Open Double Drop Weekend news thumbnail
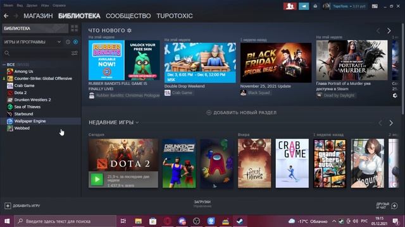This screenshot has height=227, width=405. [200, 63]
